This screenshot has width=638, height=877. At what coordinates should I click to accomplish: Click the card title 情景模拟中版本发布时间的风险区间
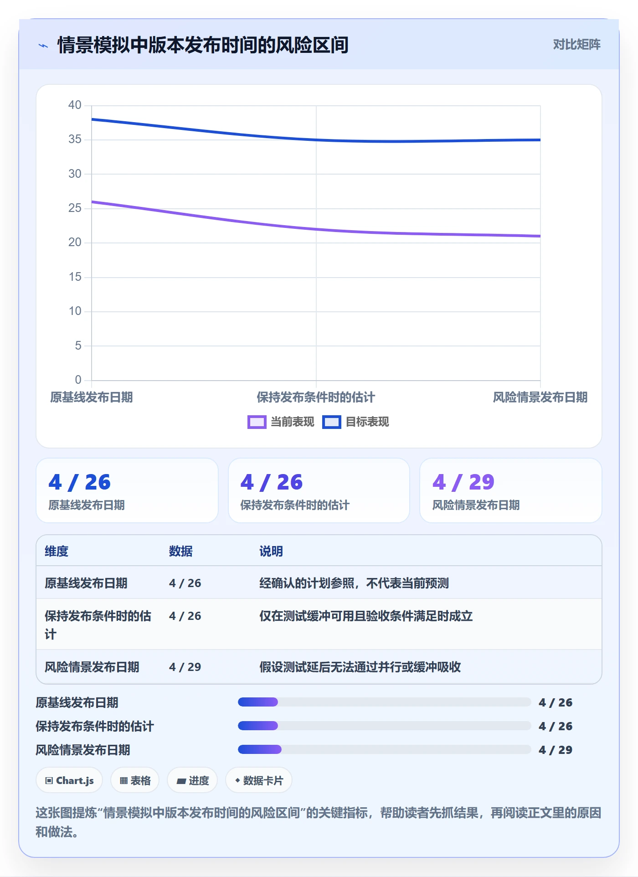point(203,45)
